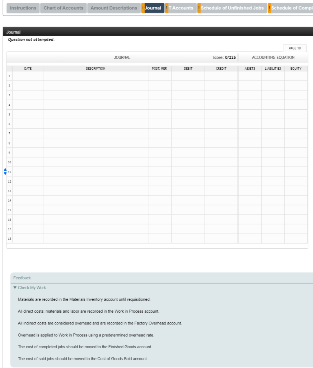Go to the Amount Descriptions tab

[x=114, y=8]
